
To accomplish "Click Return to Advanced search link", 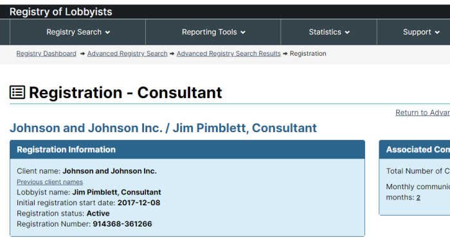I will point(422,112).
